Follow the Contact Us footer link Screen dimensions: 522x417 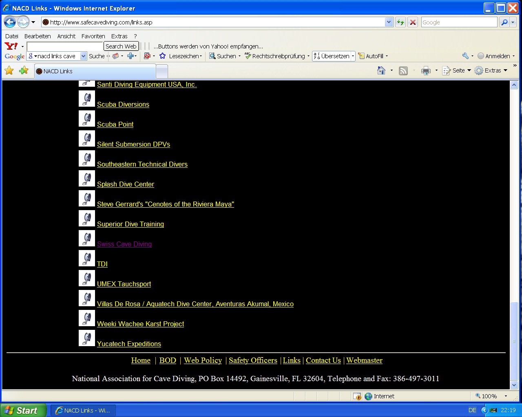pyautogui.click(x=323, y=360)
